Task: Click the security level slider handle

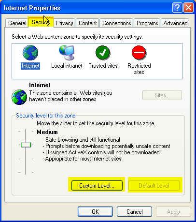Action: [26, 145]
